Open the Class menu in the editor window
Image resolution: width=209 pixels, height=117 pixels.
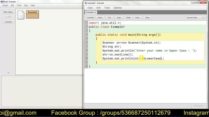pyautogui.click(x=90, y=8)
